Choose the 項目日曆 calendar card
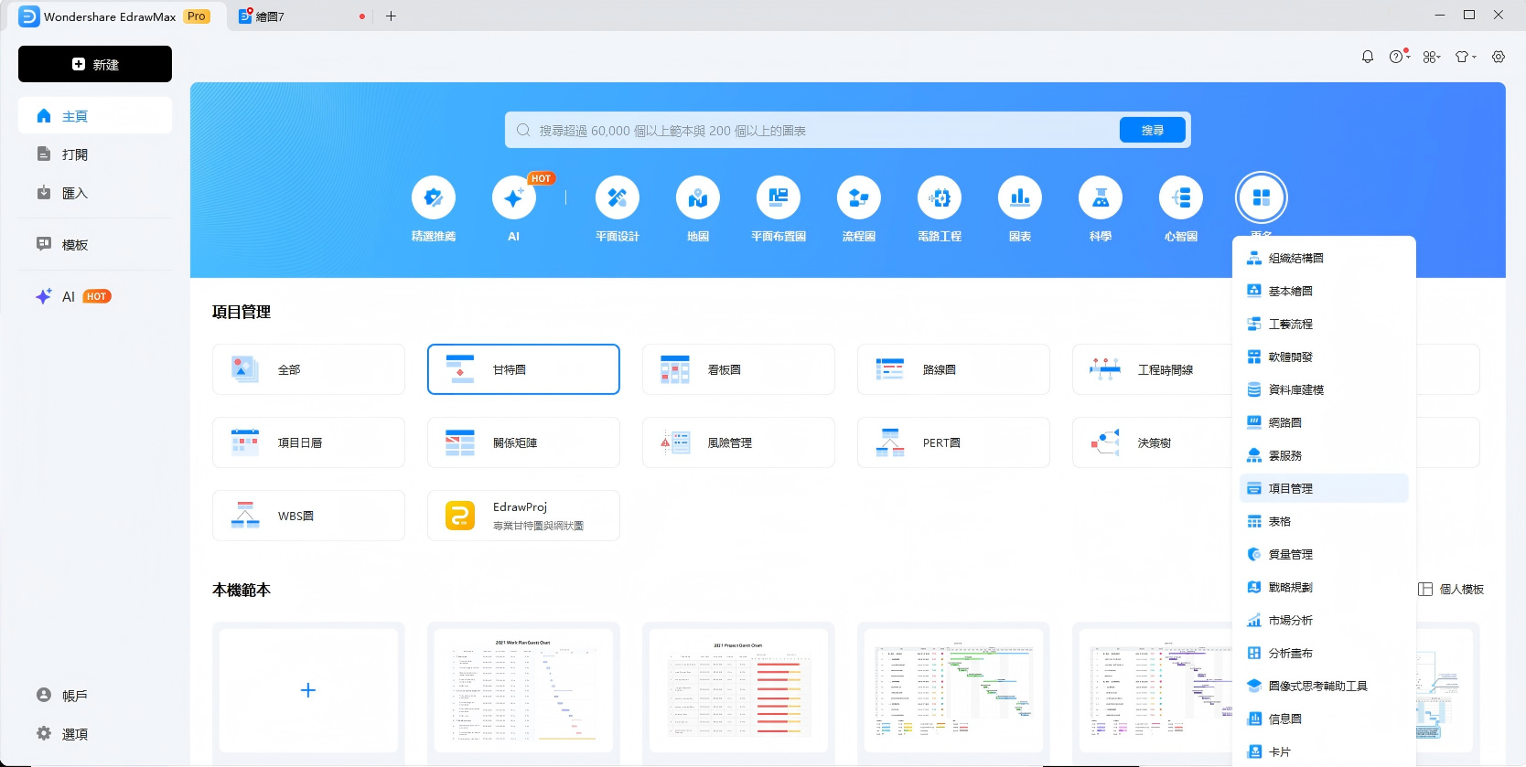 click(308, 442)
